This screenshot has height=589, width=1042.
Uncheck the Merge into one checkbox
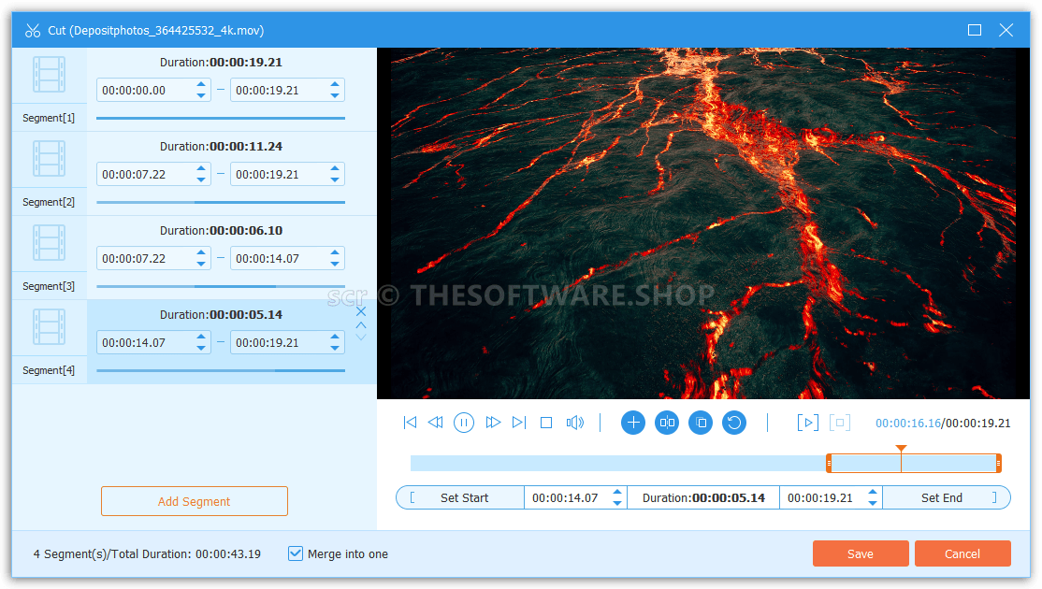[x=296, y=553]
